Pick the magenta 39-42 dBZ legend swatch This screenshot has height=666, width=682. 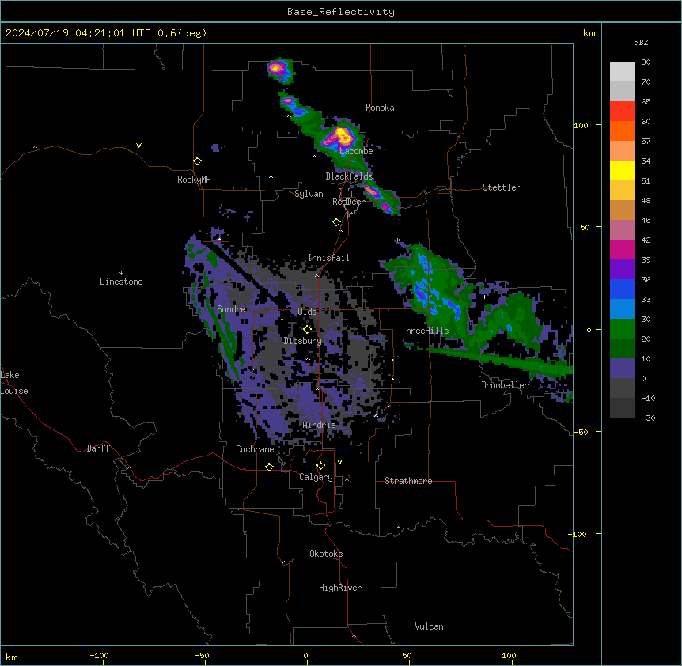(622, 249)
